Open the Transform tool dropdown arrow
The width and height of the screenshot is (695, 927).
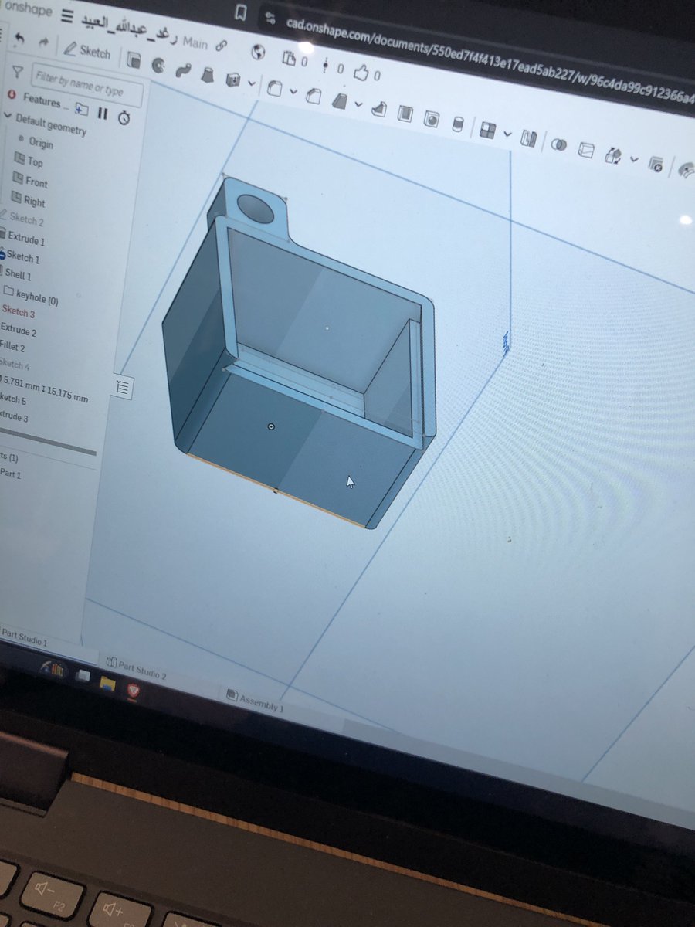pos(634,159)
